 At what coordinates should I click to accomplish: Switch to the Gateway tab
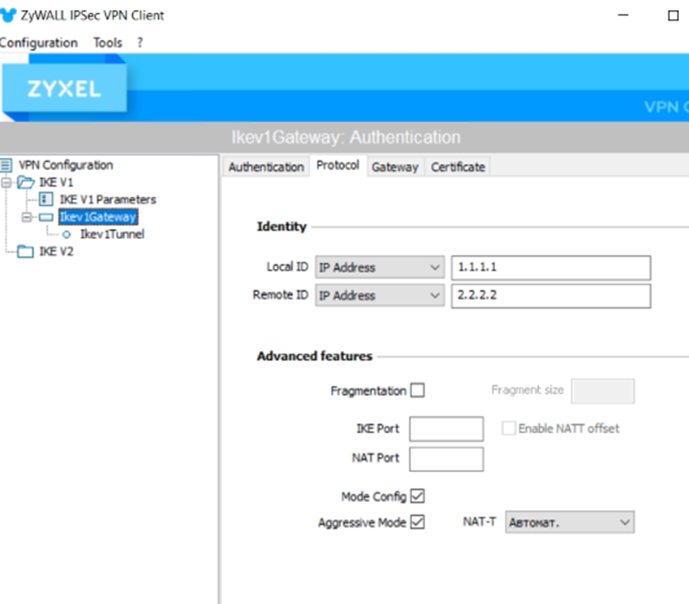[x=395, y=167]
